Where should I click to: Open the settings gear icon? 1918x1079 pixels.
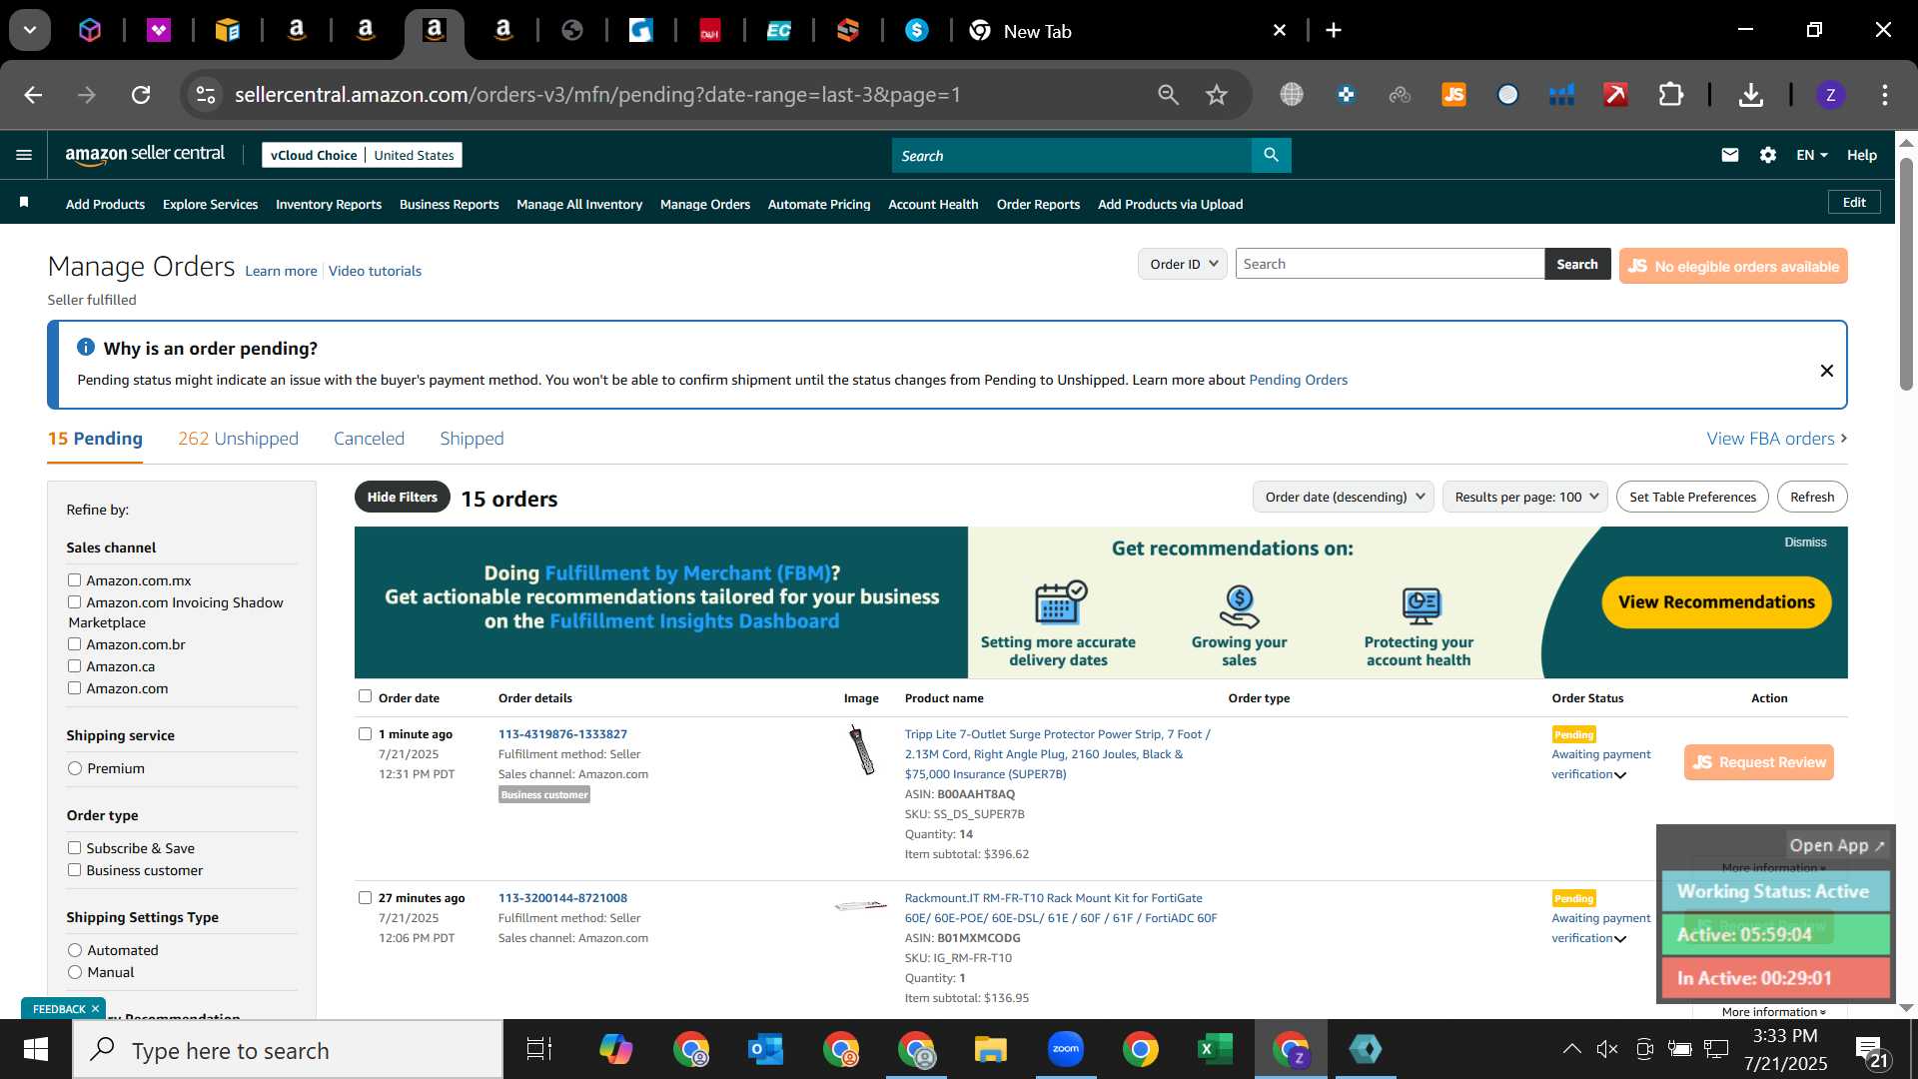(x=1768, y=155)
